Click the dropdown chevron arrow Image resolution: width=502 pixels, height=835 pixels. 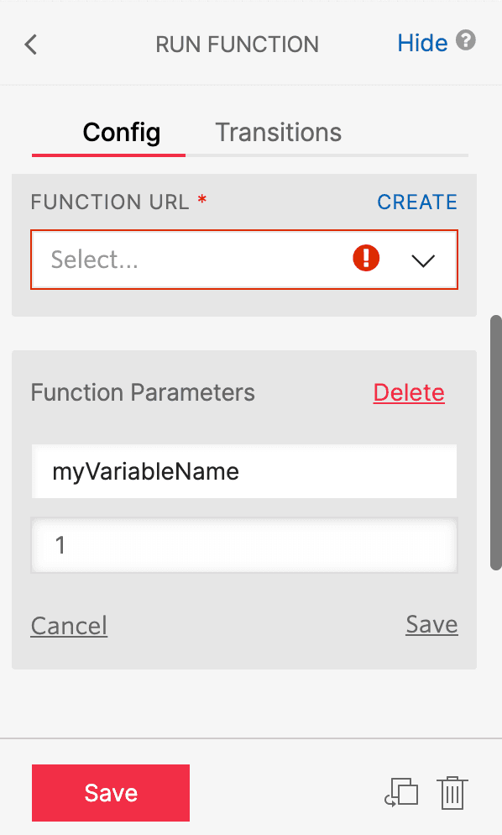pyautogui.click(x=422, y=260)
